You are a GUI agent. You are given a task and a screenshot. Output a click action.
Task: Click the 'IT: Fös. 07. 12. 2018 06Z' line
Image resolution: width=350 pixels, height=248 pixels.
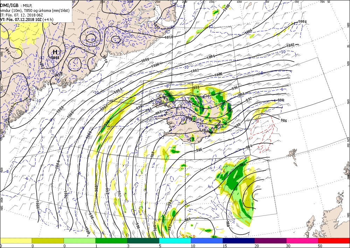point(21,15)
